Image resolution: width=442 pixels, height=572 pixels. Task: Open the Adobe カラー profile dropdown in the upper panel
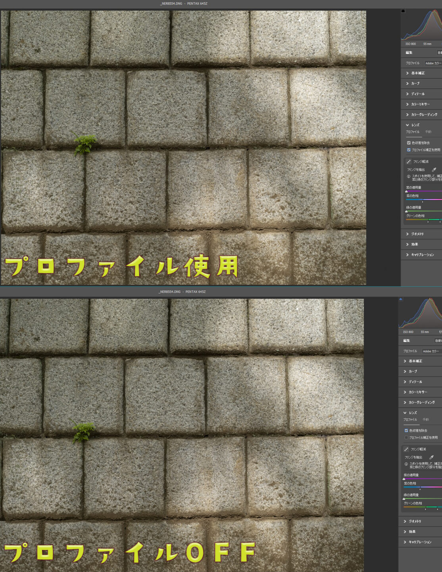pos(433,63)
